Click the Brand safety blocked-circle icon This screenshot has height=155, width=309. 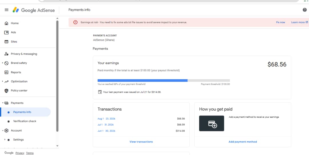click(6, 63)
